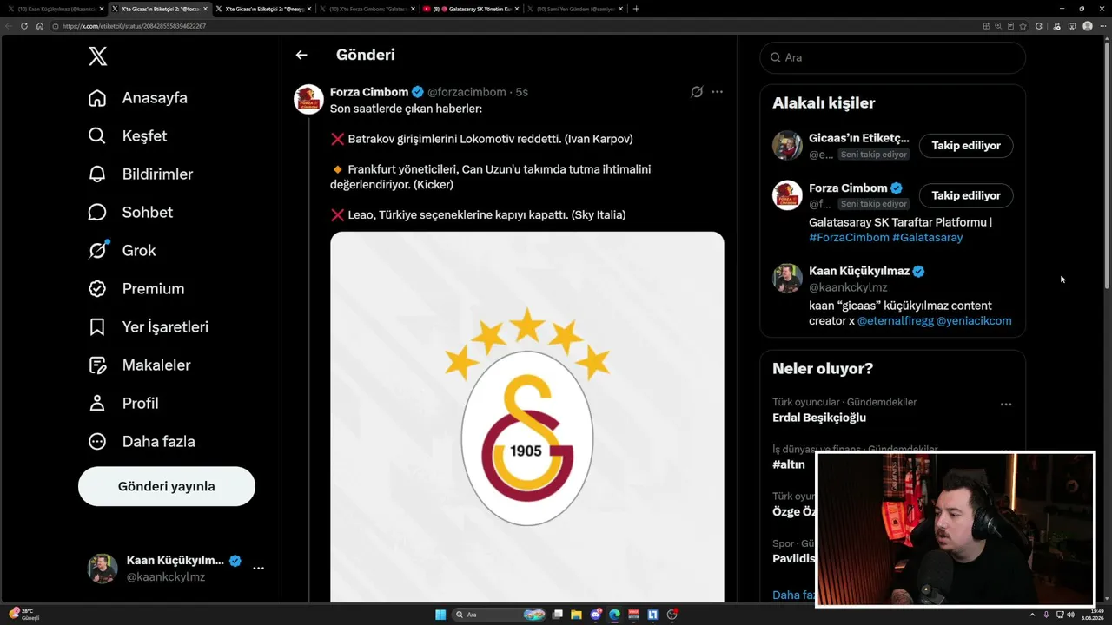Screen dimensions: 1112x625
Task: Open Discord from the taskbar
Action: pyautogui.click(x=595, y=615)
